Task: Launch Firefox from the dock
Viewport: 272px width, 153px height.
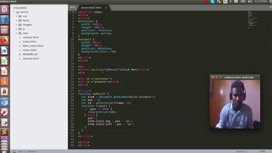Action: [x=4, y=40]
